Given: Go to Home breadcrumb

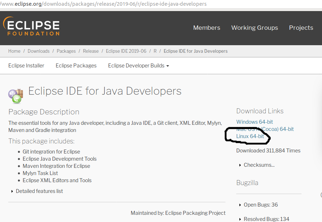Looking at the screenshot, I should [x=14, y=51].
